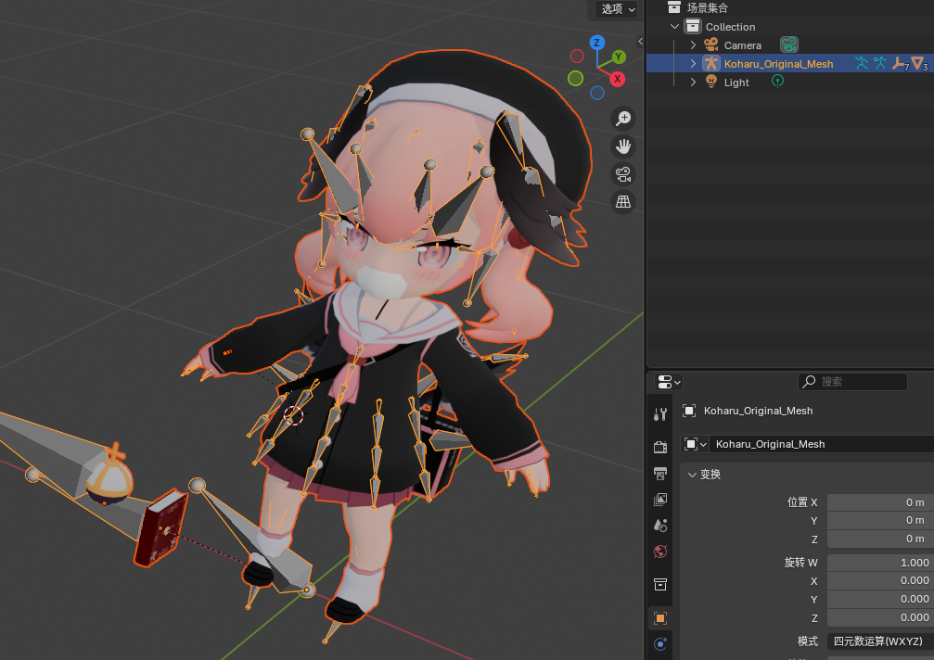Click the pan view hand icon

point(623,146)
